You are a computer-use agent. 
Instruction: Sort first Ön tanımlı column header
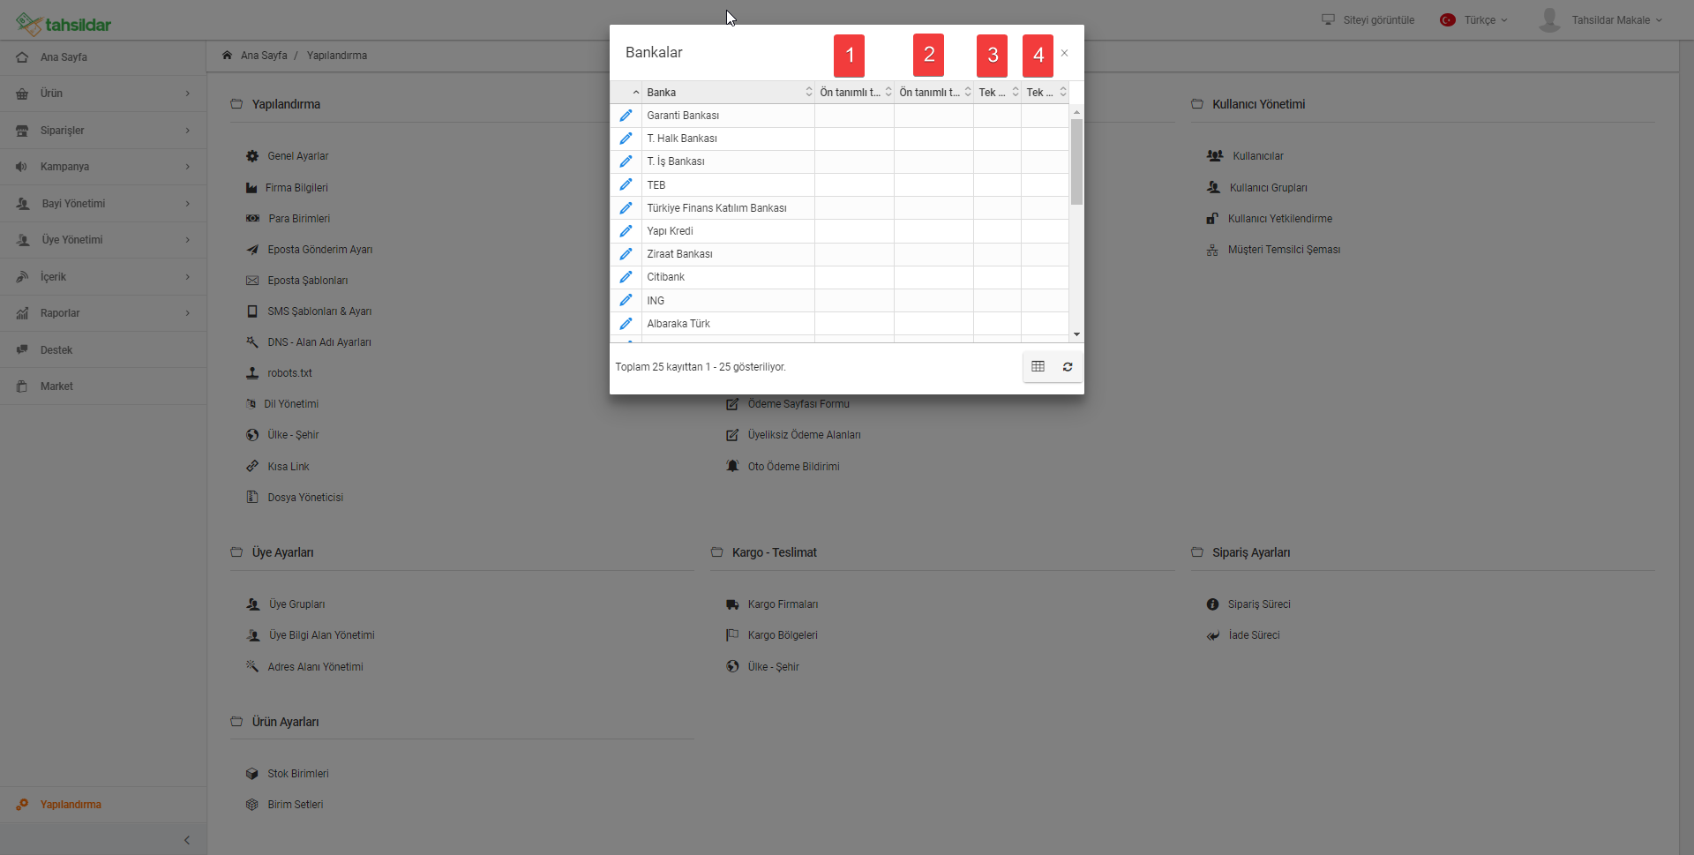pyautogui.click(x=854, y=92)
